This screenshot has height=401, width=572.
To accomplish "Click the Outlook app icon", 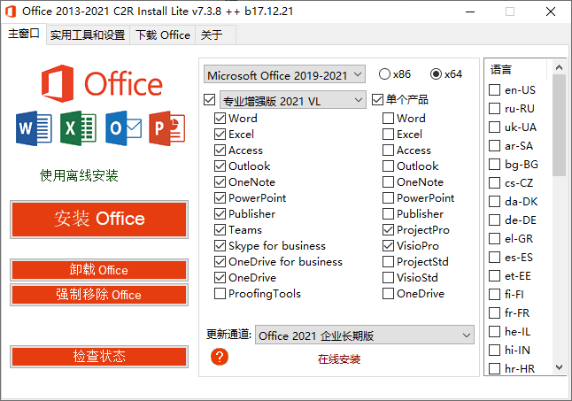I will coord(122,129).
